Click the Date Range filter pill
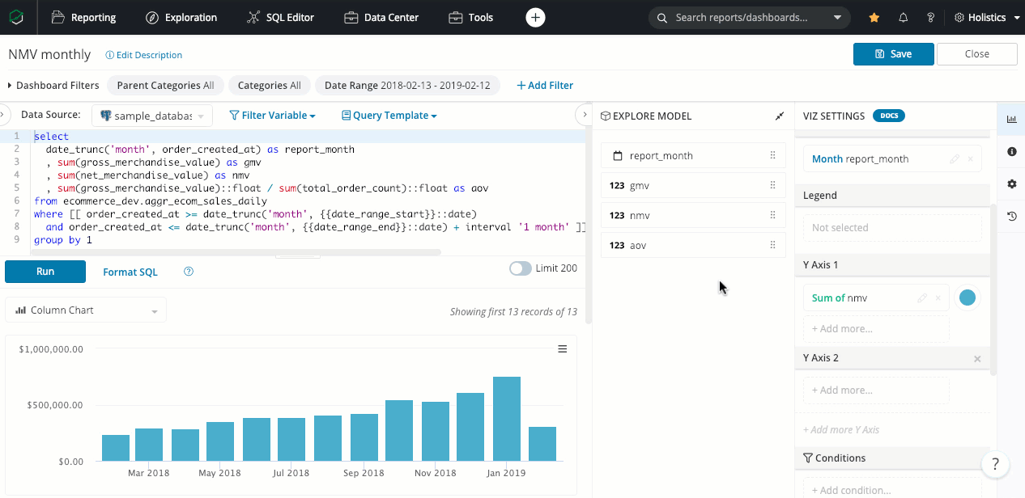The width and height of the screenshot is (1025, 498). tap(407, 85)
